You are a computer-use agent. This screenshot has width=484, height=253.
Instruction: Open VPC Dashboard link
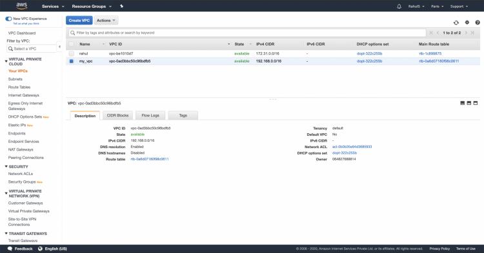21,33
